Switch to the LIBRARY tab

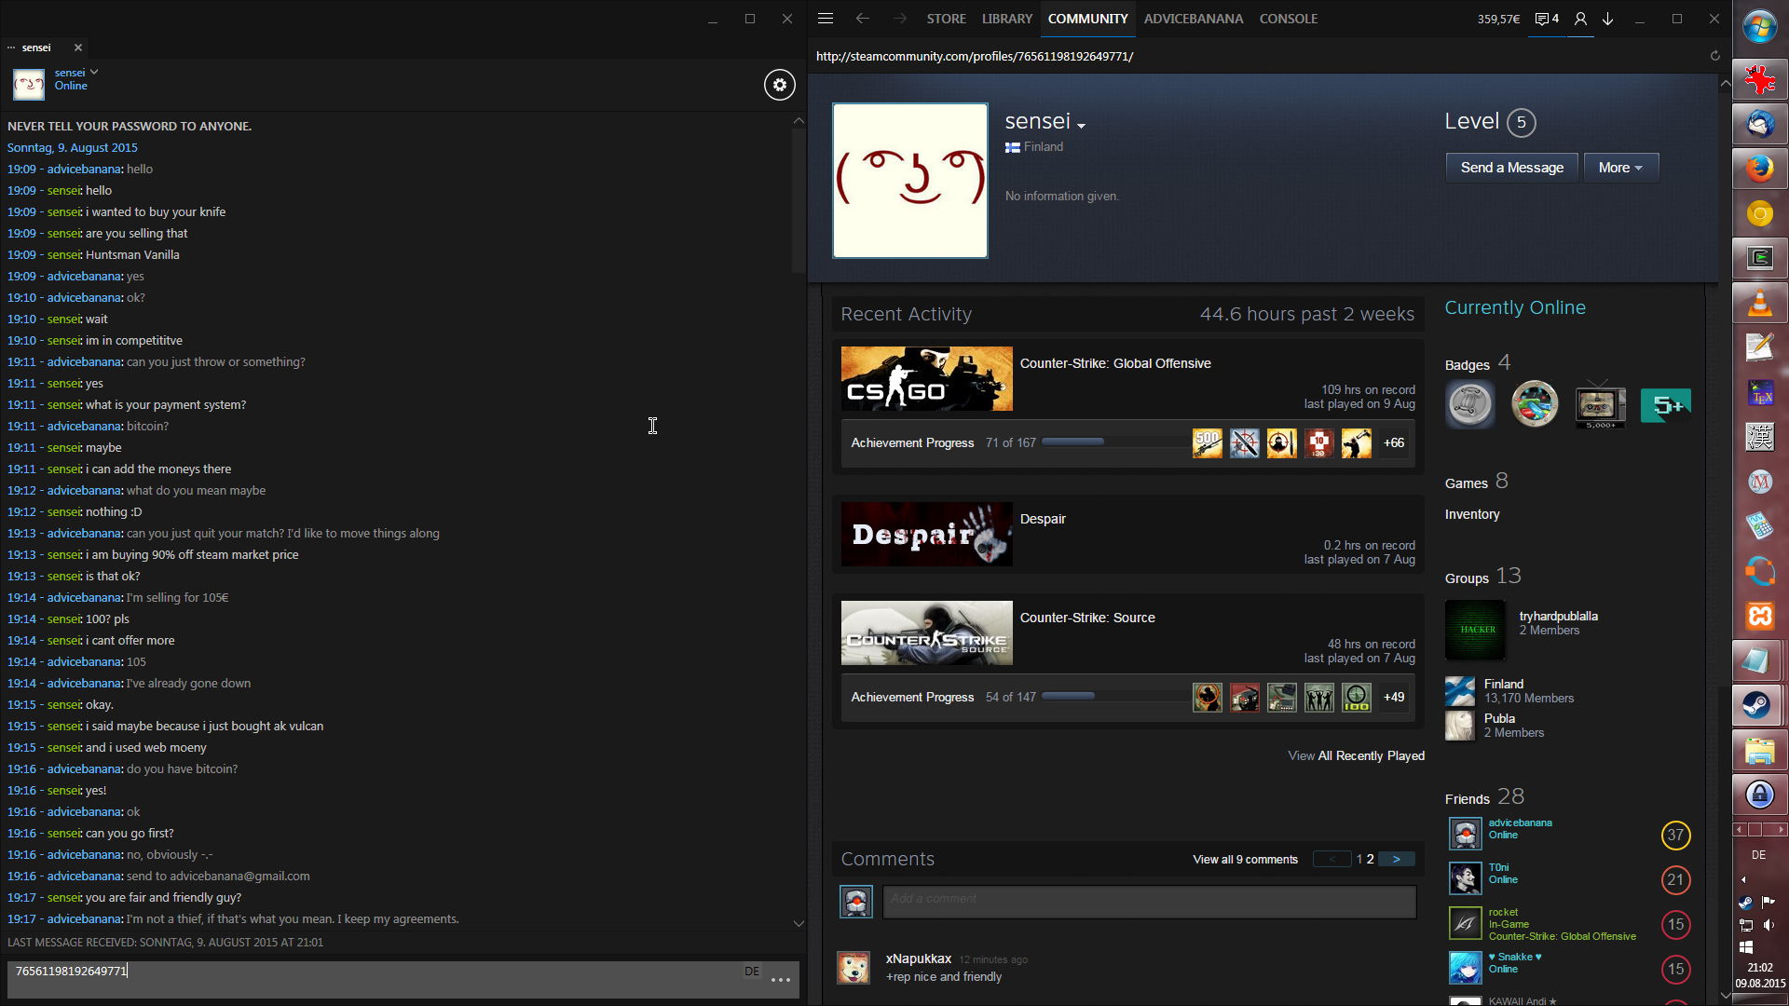click(x=1006, y=19)
